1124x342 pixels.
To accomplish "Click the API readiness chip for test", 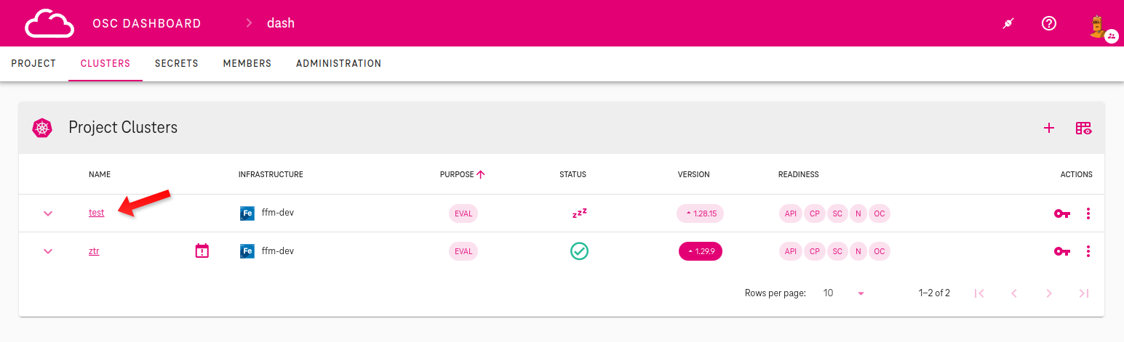I will 789,213.
